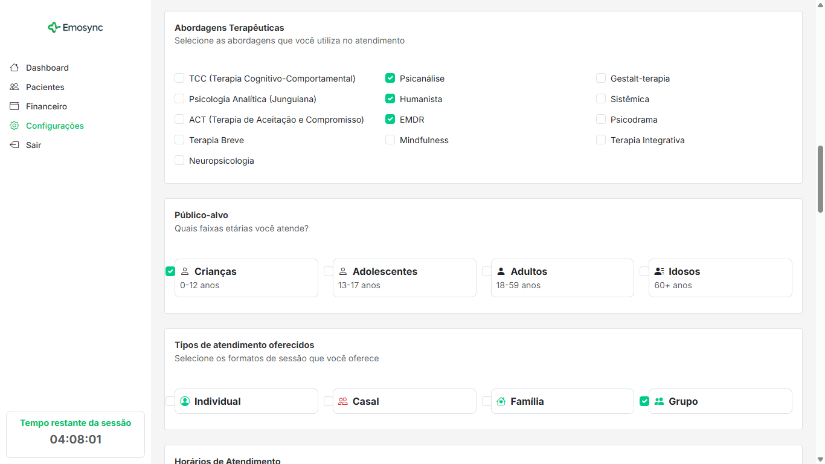Deselect the Crianças age group checkbox
This screenshot has height=464, width=825.
click(x=170, y=271)
